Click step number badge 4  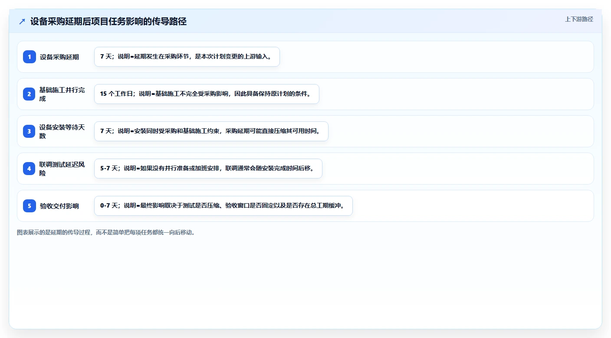point(30,169)
